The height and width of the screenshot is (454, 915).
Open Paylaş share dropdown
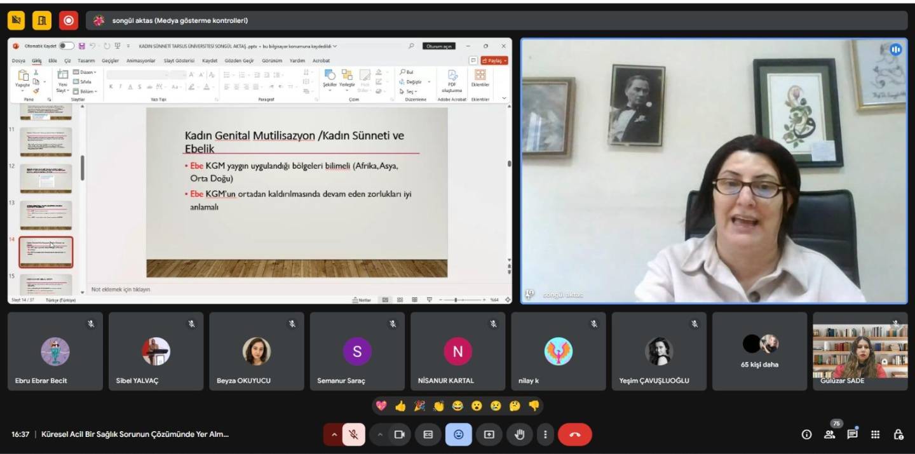click(x=494, y=60)
